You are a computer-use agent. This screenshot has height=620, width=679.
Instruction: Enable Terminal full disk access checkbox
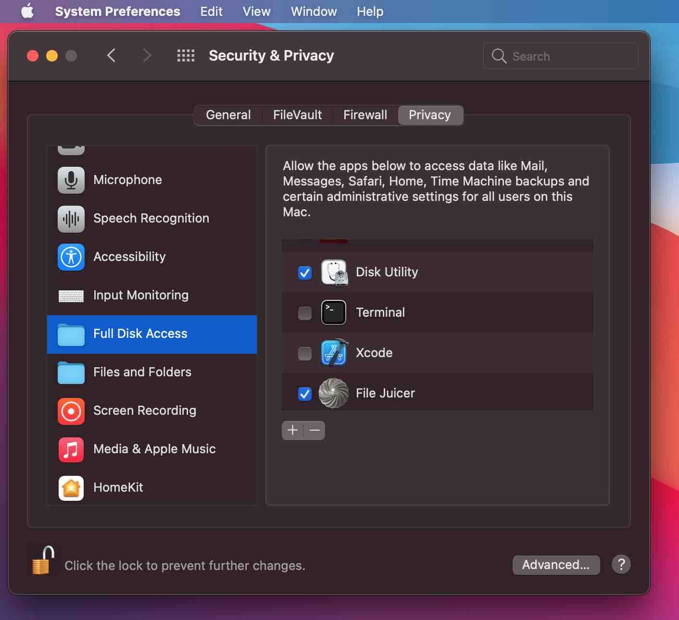pos(305,313)
